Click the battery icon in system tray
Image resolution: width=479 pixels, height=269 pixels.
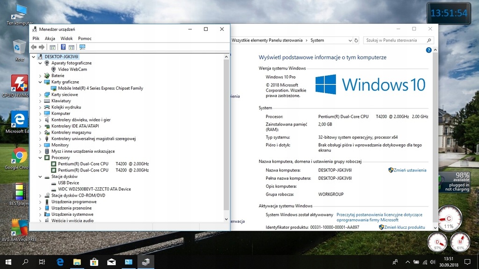[x=416, y=262]
